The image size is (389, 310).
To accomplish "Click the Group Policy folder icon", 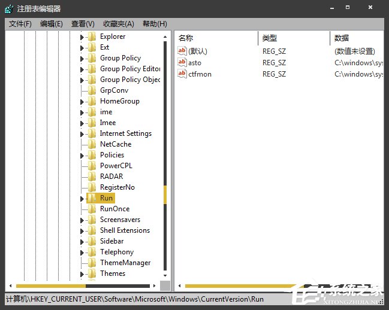I will pos(92,58).
